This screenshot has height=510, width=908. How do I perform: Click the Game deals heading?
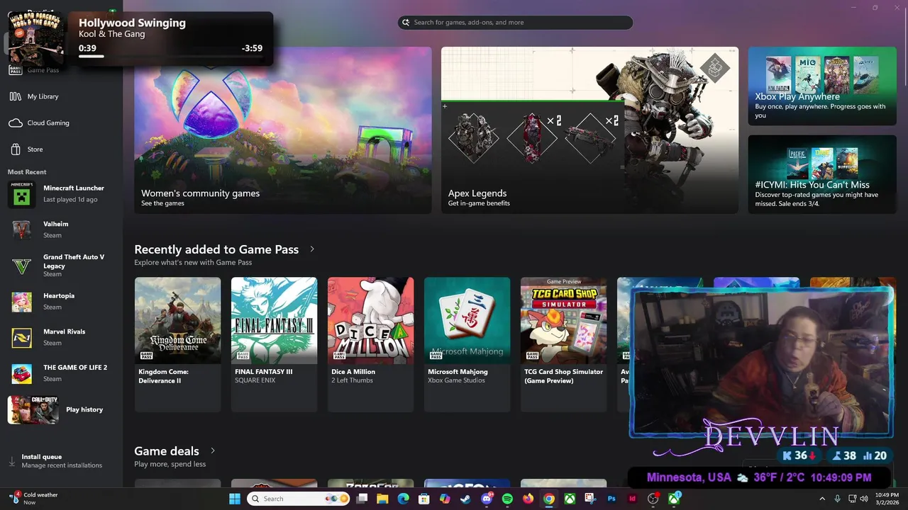tap(167, 451)
